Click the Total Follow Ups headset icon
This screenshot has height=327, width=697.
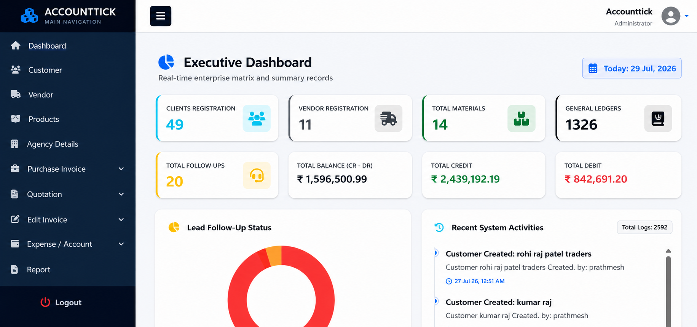pos(257,175)
